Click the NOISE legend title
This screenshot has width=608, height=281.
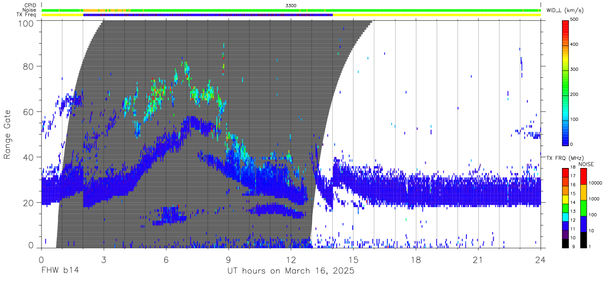tap(586, 164)
